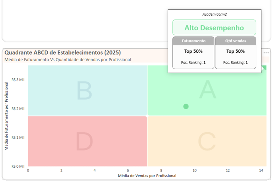The image size is (274, 183).
Task: Click the Média de Vendas por Profissional axis label
Action: point(147,176)
